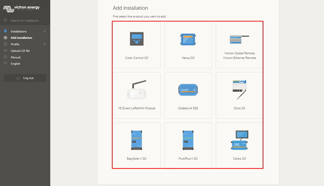Open the Profile menu item

15,44
